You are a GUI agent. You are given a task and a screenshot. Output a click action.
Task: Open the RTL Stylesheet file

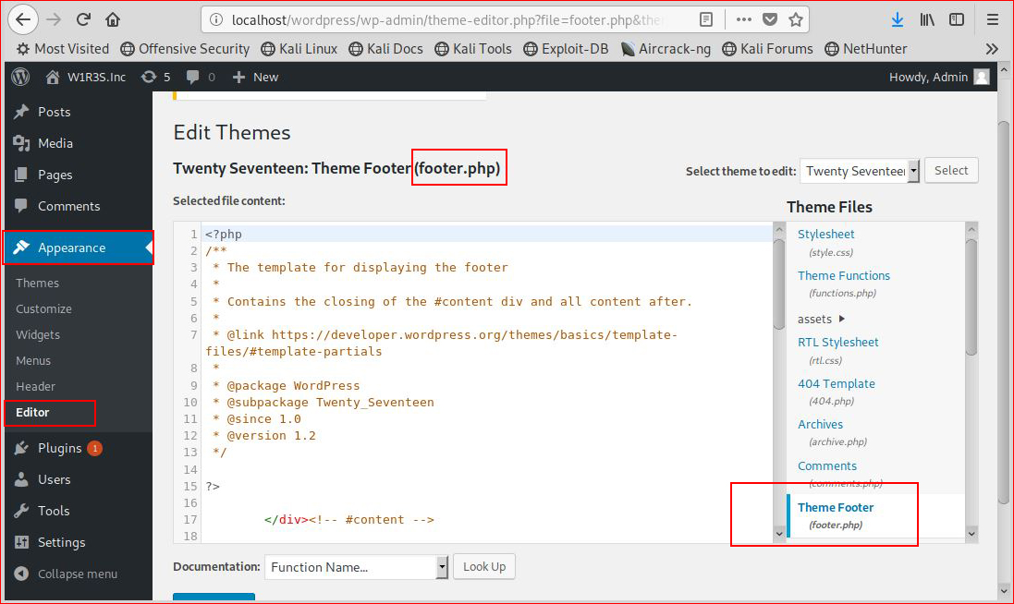(x=838, y=342)
